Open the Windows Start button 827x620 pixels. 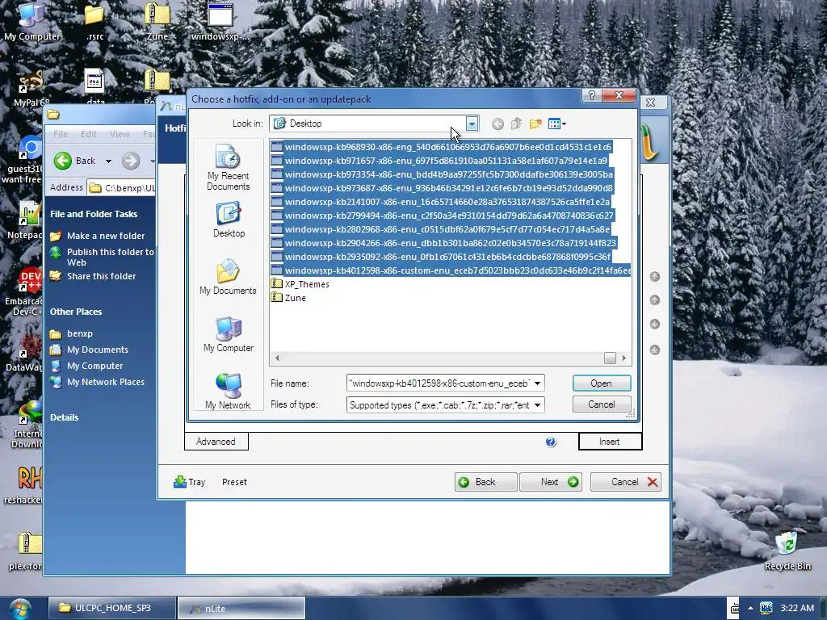(x=19, y=609)
